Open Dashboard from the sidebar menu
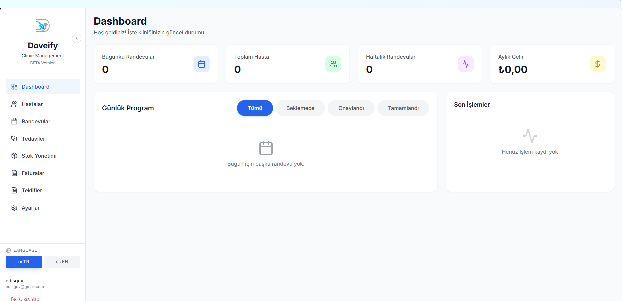Image resolution: width=622 pixels, height=301 pixels. click(35, 87)
